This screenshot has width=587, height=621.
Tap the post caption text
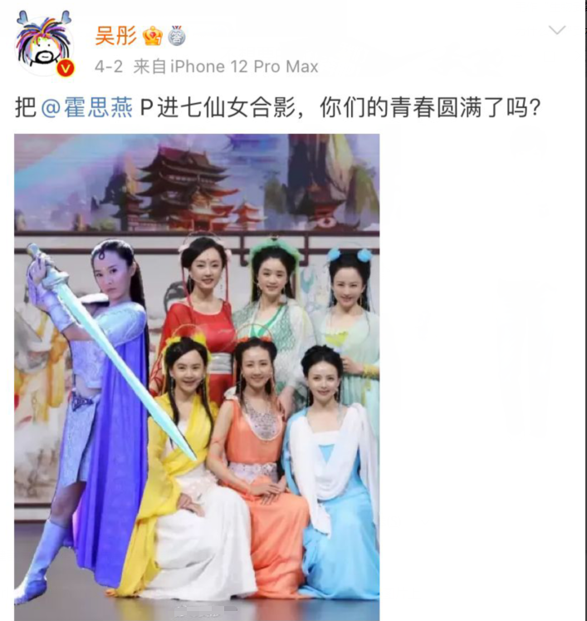(x=277, y=107)
